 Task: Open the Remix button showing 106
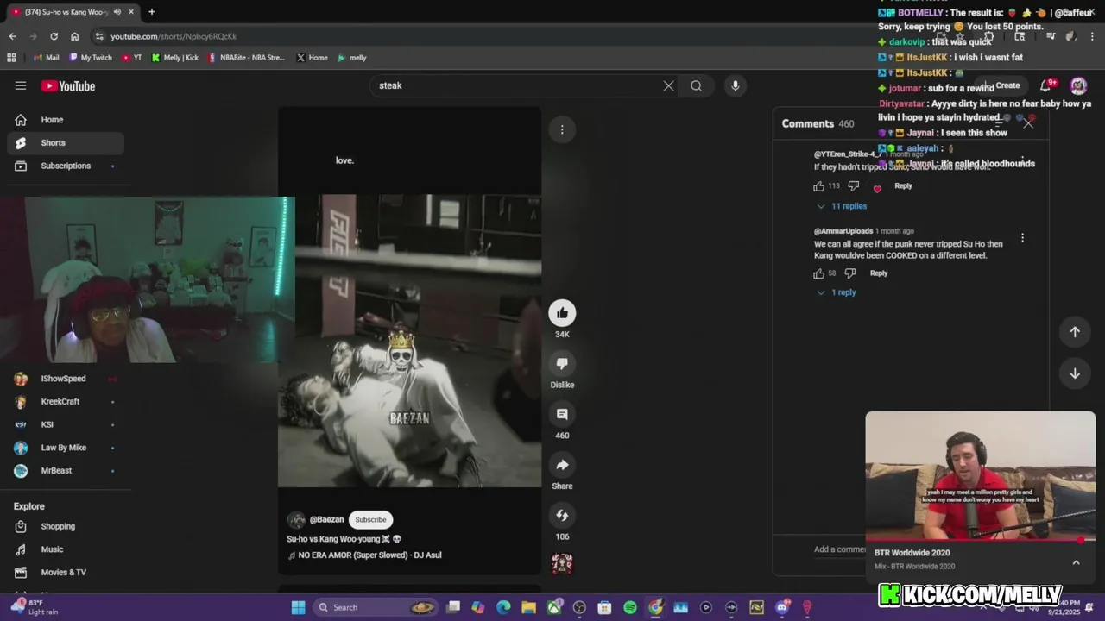562,516
